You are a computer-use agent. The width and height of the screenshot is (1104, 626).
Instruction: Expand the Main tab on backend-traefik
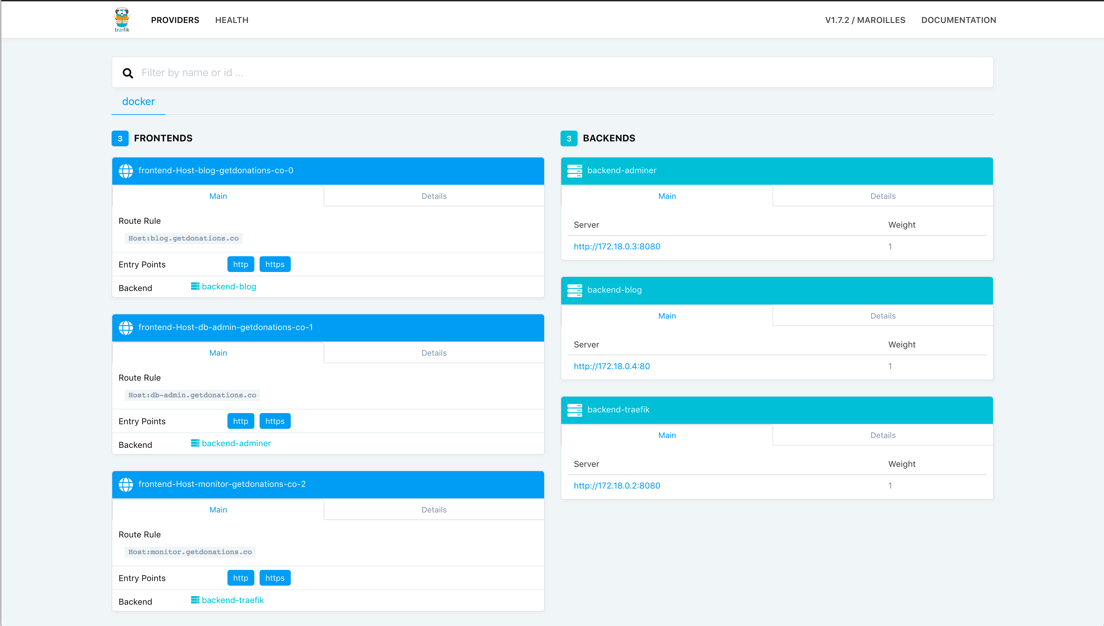pos(667,435)
